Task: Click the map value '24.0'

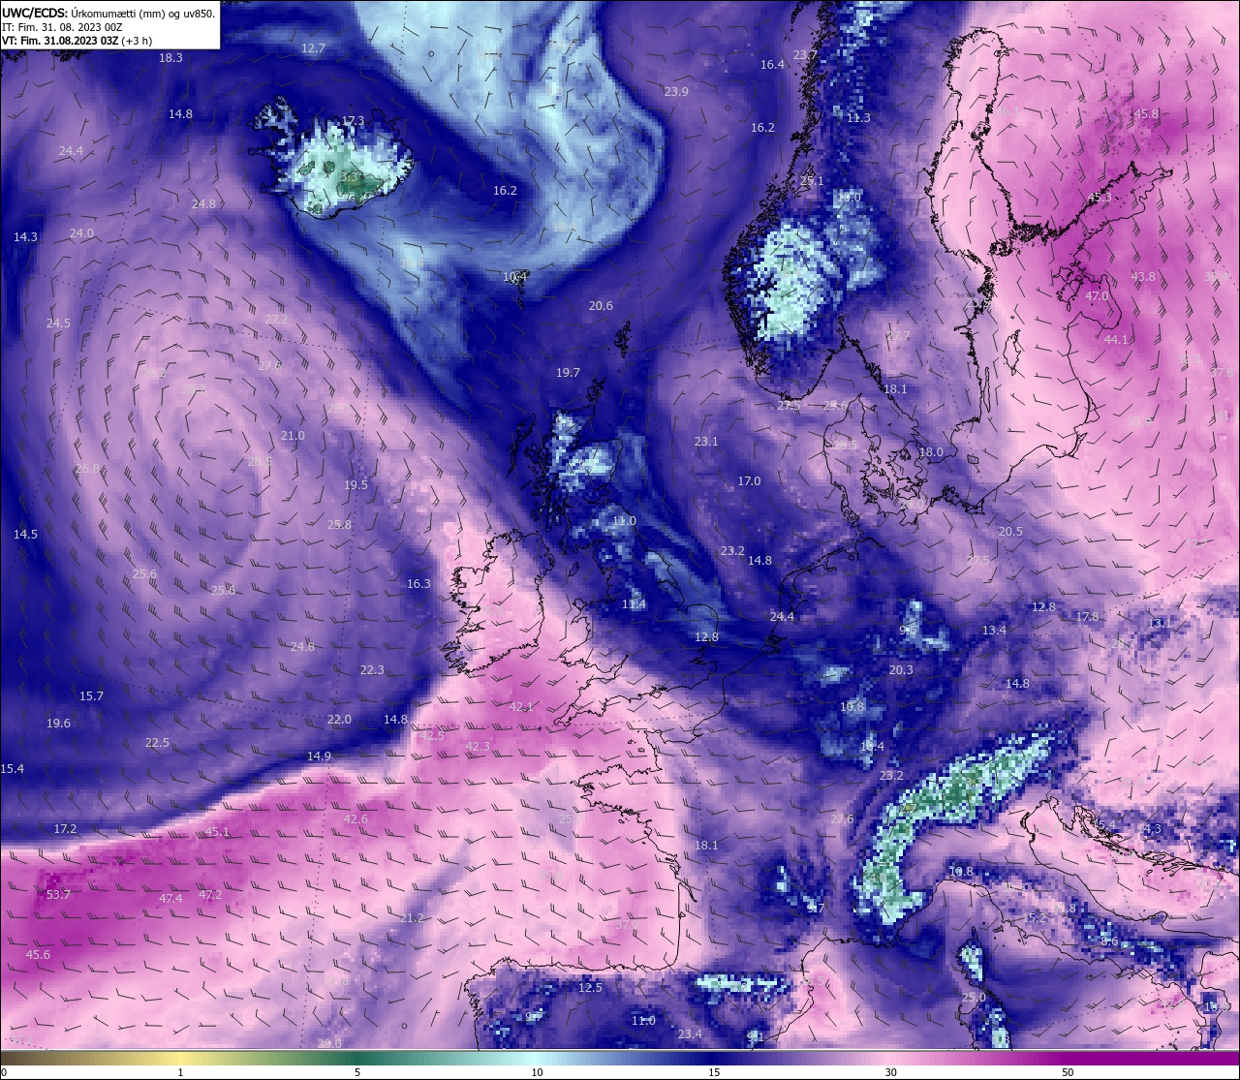Action: click(81, 233)
